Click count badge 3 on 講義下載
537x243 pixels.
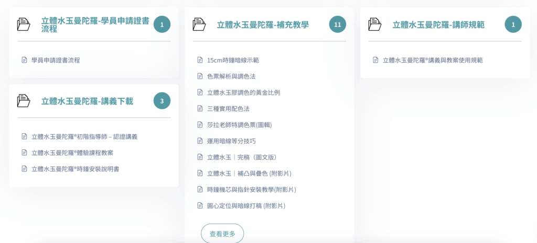pos(162,101)
